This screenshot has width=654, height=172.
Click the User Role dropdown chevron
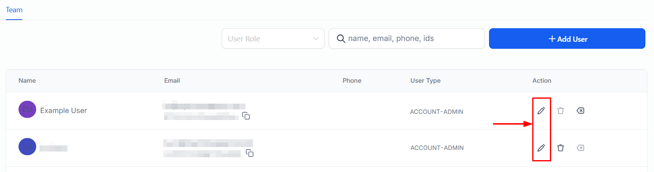[x=315, y=39]
